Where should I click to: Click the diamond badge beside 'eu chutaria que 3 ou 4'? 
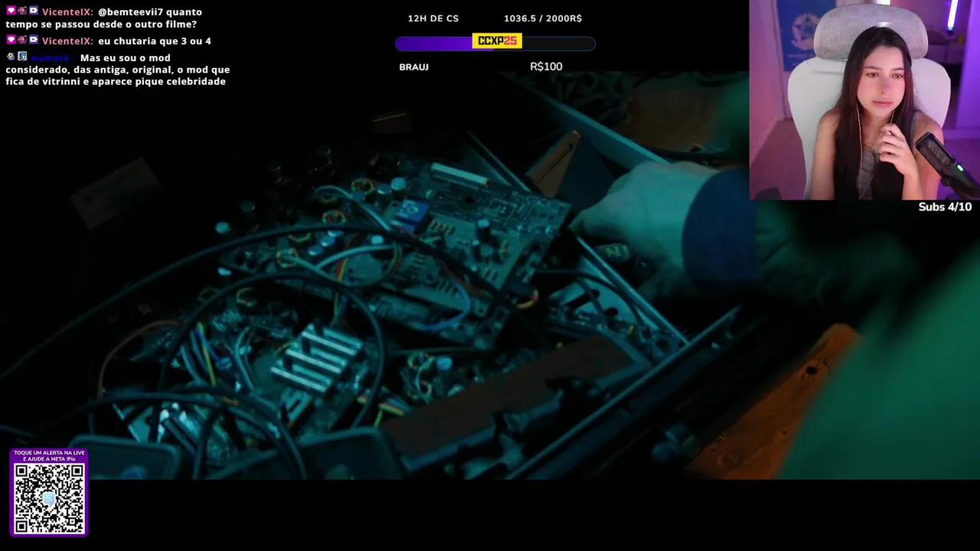(x=11, y=40)
